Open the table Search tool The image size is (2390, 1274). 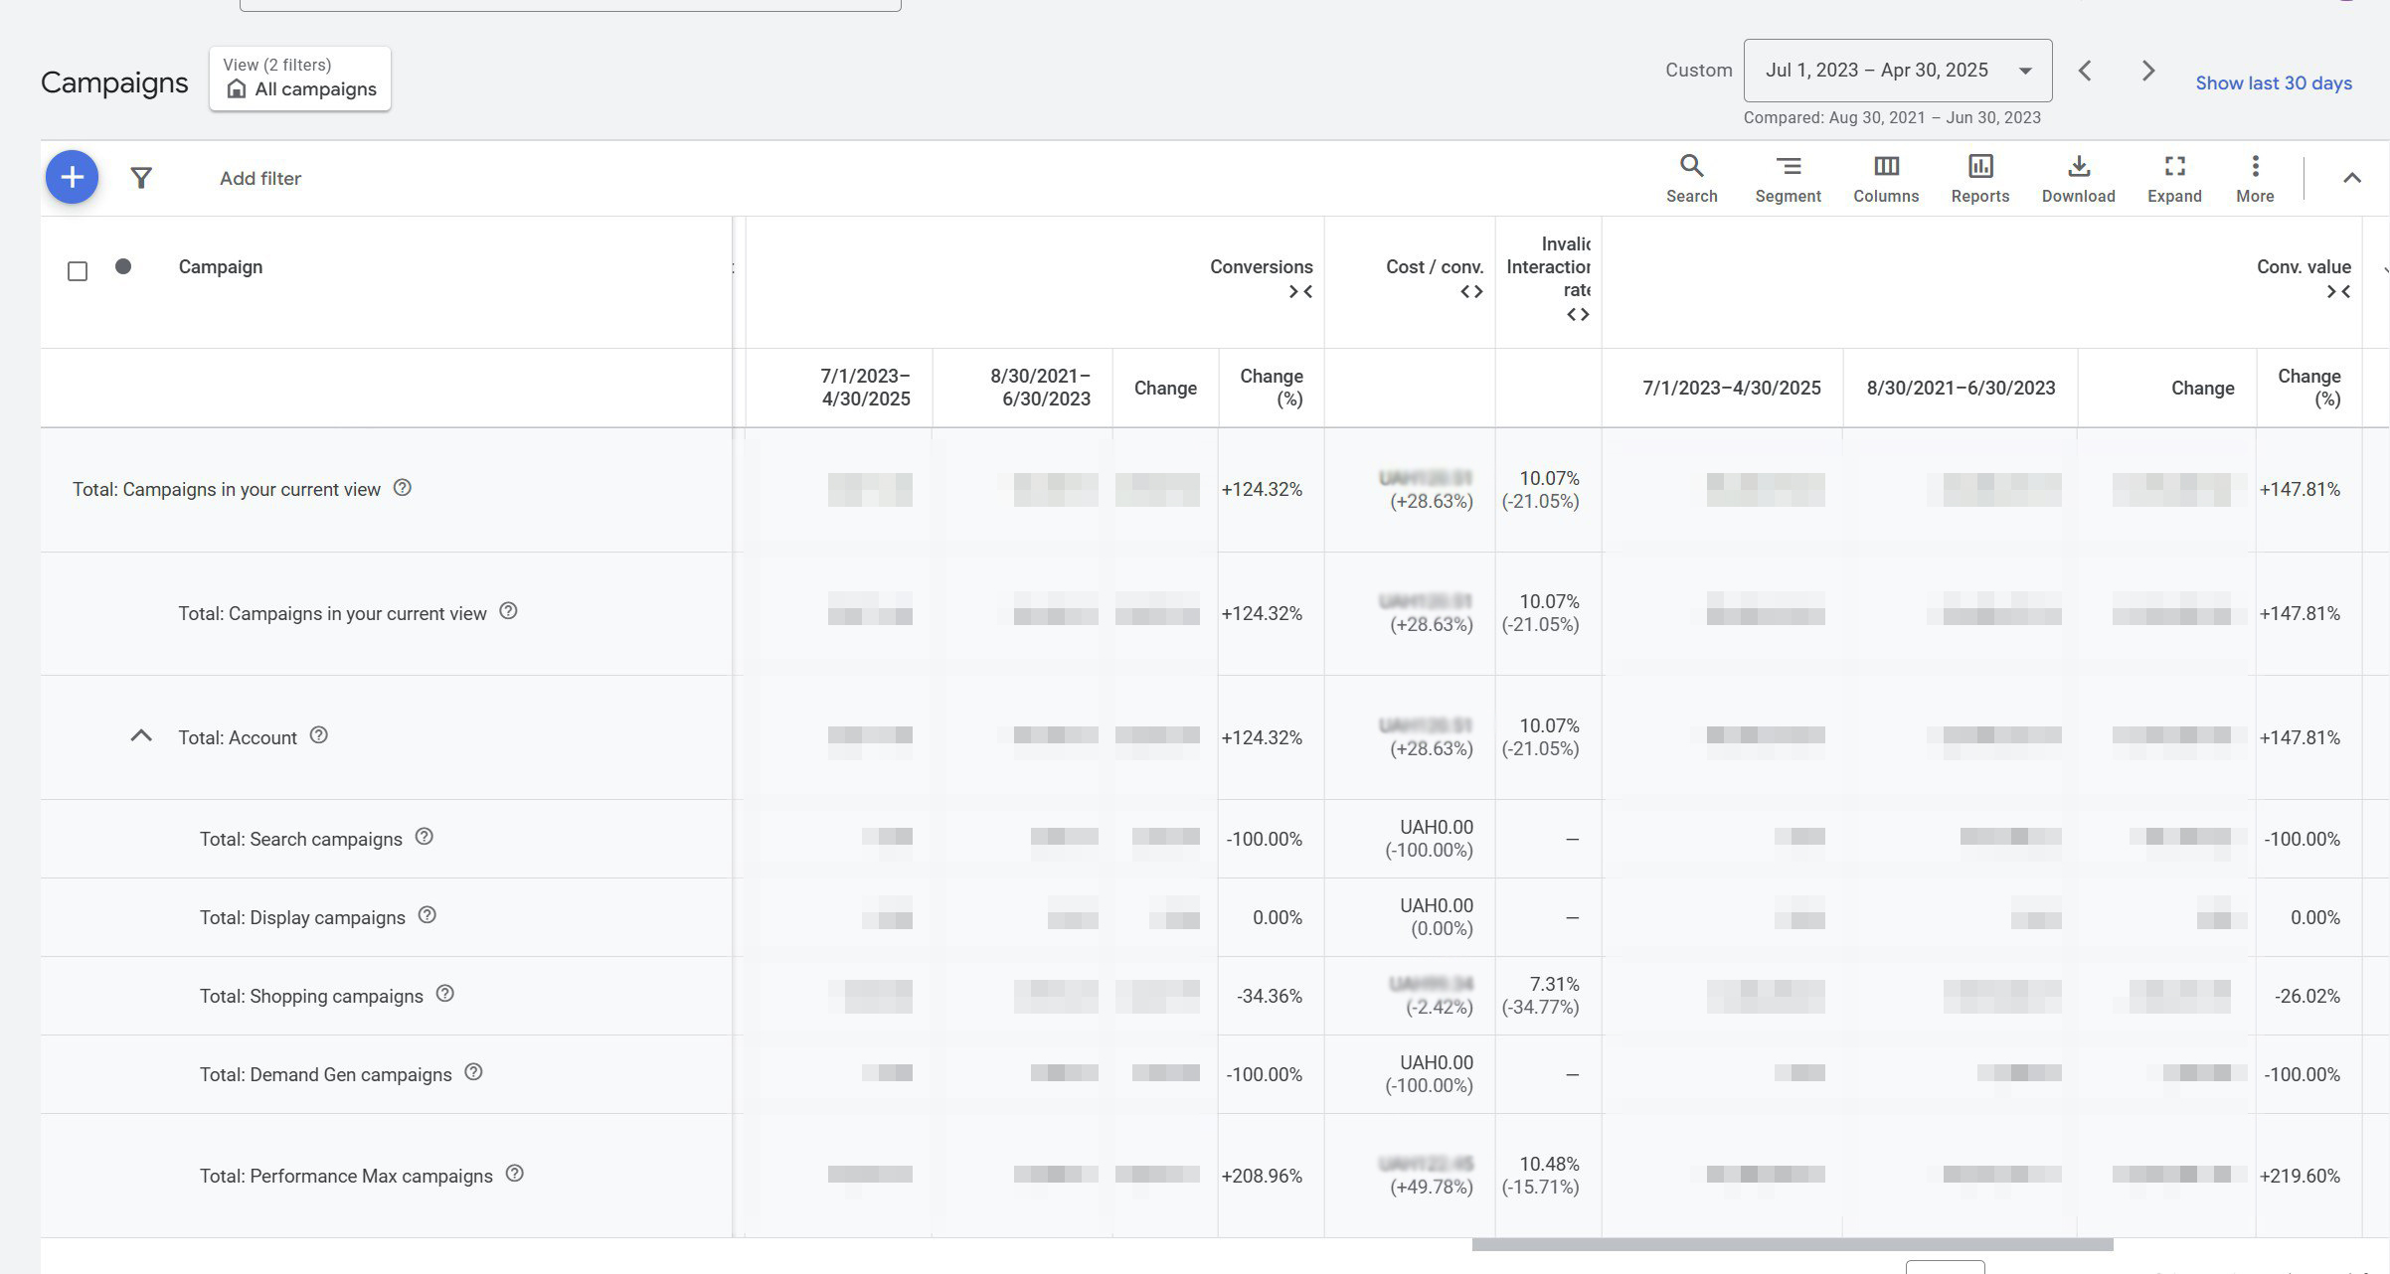pyautogui.click(x=1691, y=179)
